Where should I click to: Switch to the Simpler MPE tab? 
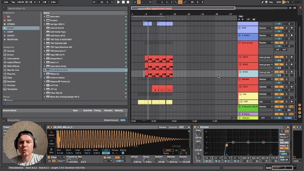click(181, 127)
